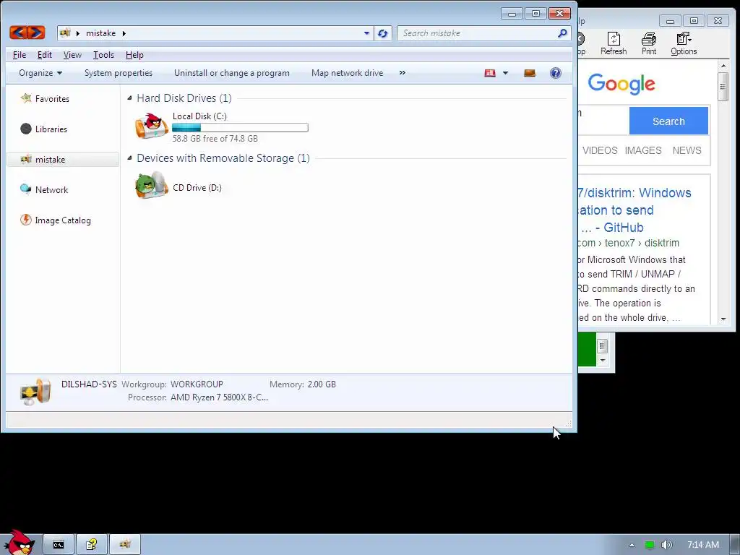Image resolution: width=740 pixels, height=555 pixels.
Task: Open the Command Prompt taskbar button
Action: (59, 545)
